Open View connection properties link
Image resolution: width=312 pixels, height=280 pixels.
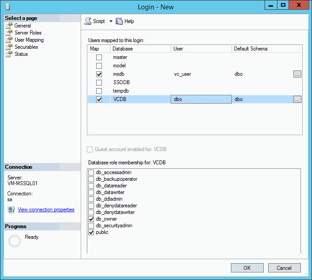[x=46, y=210]
